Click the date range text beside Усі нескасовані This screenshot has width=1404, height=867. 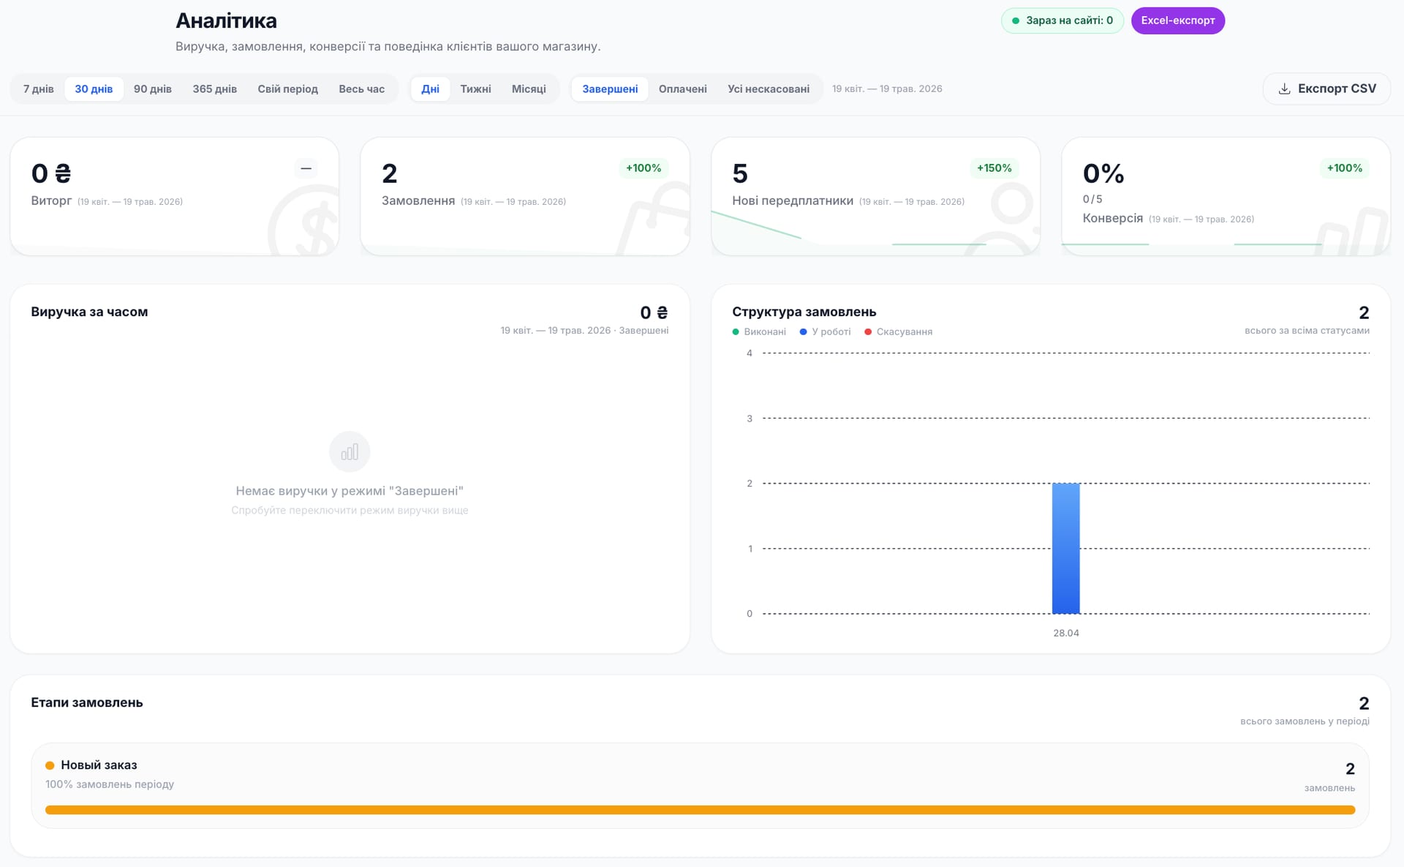pyautogui.click(x=887, y=89)
